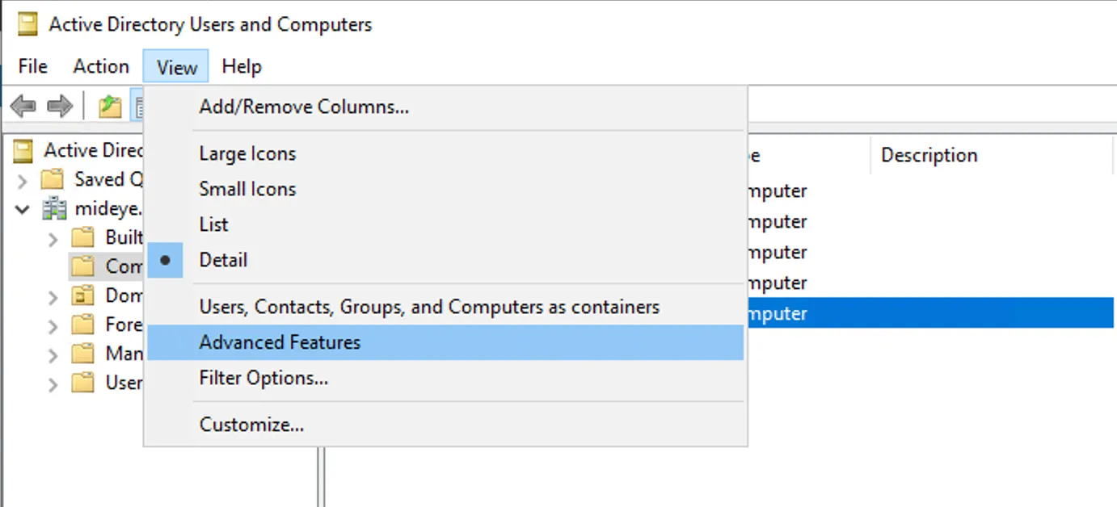Collapse the mideye domain node
This screenshot has width=1117, height=507.
click(22, 208)
